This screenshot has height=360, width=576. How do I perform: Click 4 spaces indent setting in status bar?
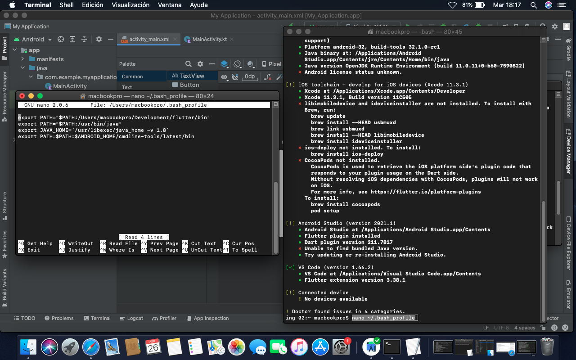(525, 328)
